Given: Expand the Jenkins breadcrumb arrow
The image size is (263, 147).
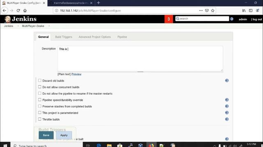Looking at the screenshot, I should pyautogui.click(x=18, y=26).
